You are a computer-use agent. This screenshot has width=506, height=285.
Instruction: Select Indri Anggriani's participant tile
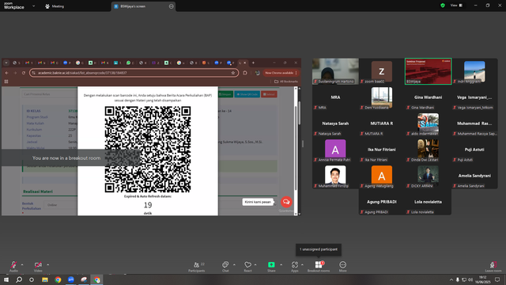(474, 71)
